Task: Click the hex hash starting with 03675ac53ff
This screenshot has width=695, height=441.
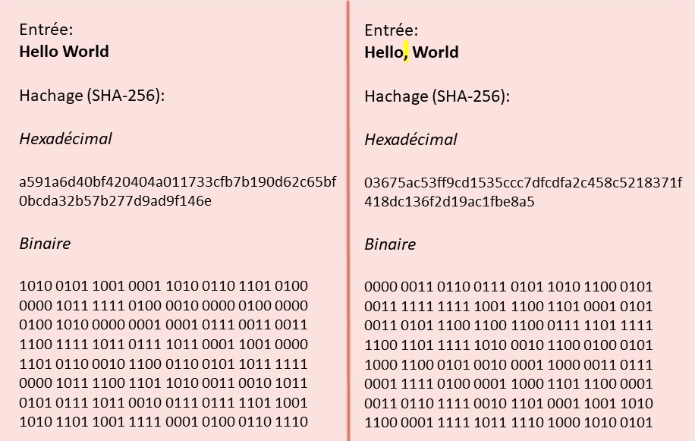Action: point(523,192)
